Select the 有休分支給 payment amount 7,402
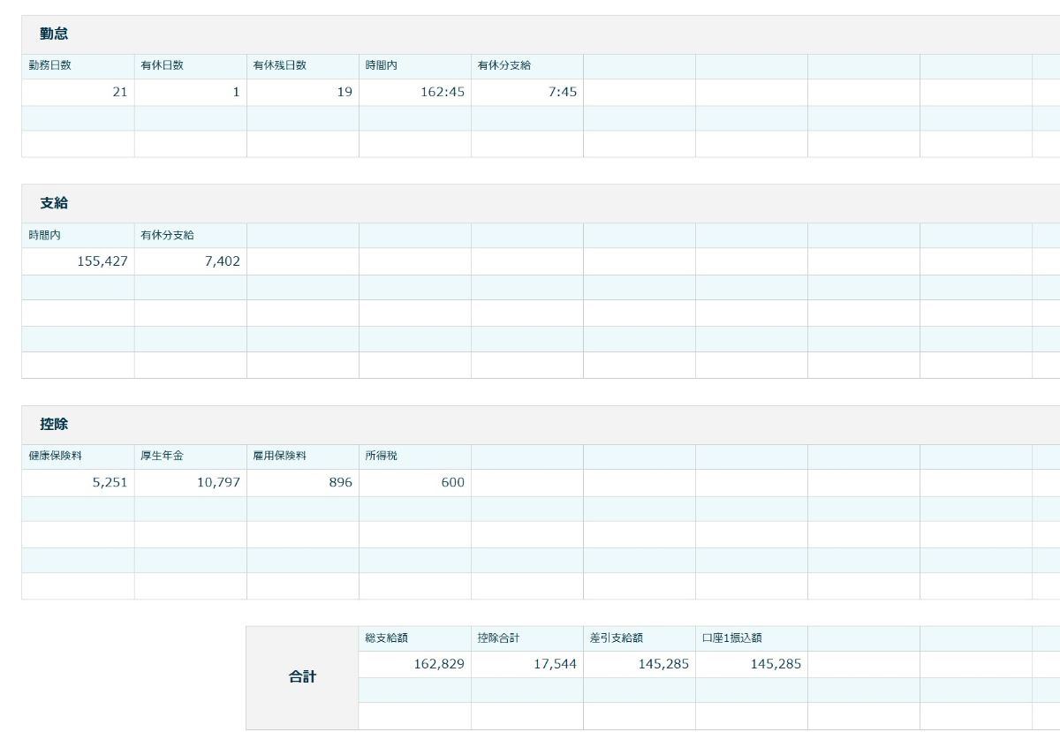This screenshot has width=1060, height=732. tap(190, 261)
